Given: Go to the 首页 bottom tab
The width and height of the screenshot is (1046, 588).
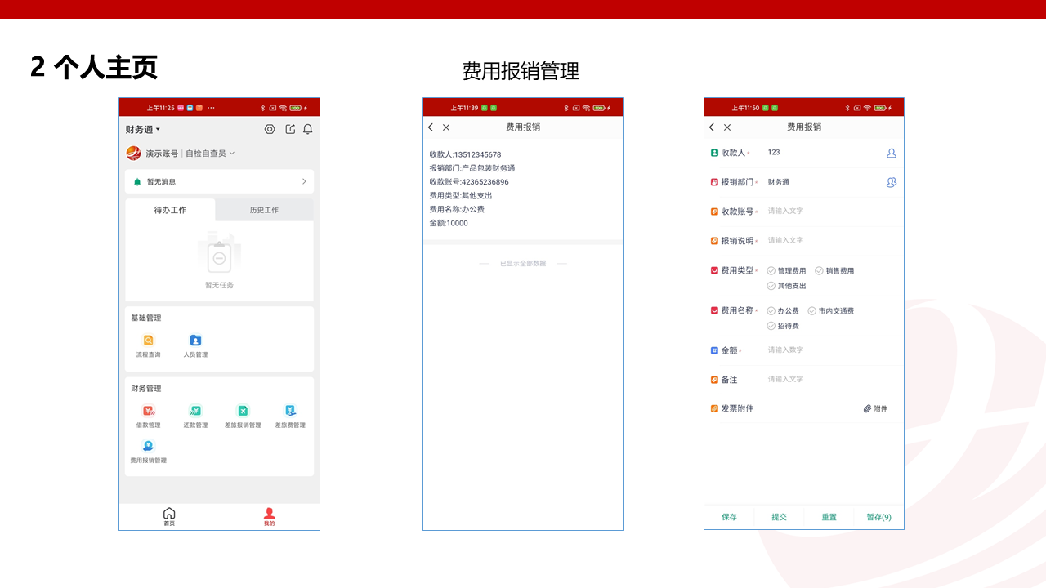Looking at the screenshot, I should 169,516.
